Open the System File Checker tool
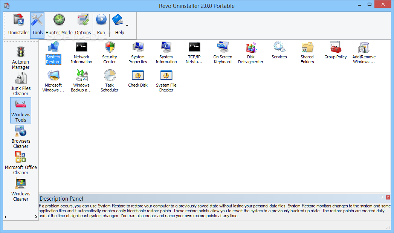The height and width of the screenshot is (233, 394). pos(166,81)
